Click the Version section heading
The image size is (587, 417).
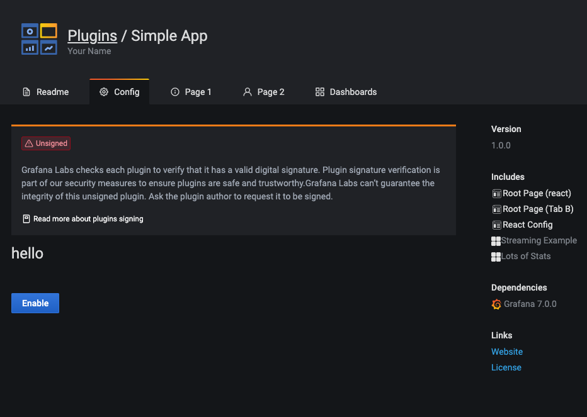pyautogui.click(x=506, y=129)
